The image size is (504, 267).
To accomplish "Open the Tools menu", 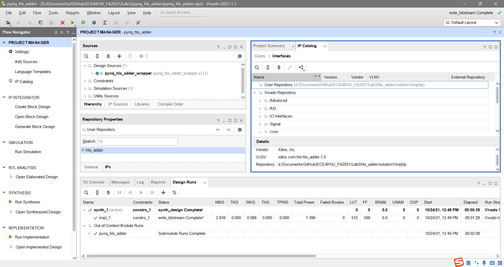I will point(53,13).
